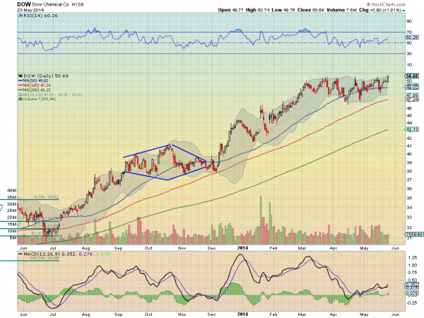The image size is (424, 318).
Task: Click the 50.68 last price tag on right axis
Action: (412, 76)
